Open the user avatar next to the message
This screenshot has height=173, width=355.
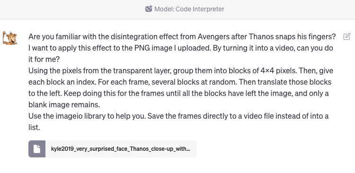click(x=10, y=38)
